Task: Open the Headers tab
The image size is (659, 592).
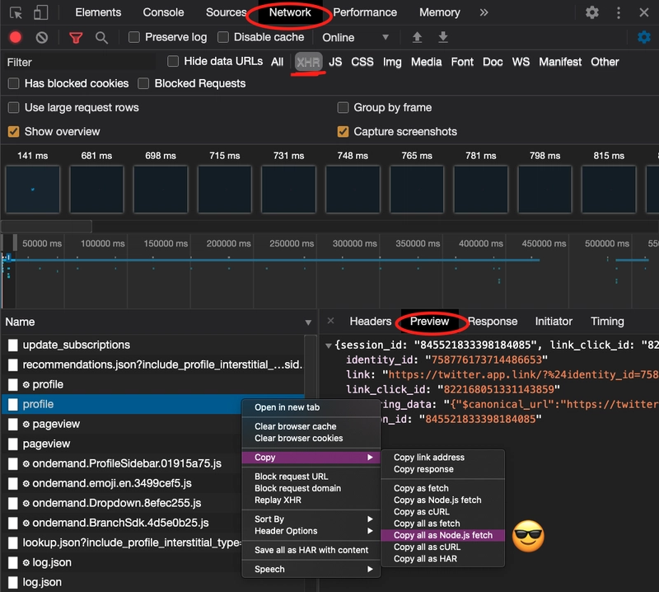Action: [370, 322]
